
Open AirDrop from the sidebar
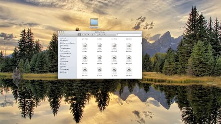[x=64, y=46]
